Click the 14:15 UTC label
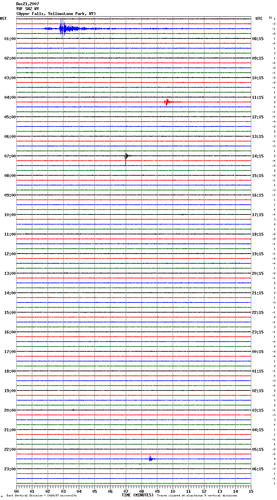The height and width of the screenshot is (500, 277). 258,156
